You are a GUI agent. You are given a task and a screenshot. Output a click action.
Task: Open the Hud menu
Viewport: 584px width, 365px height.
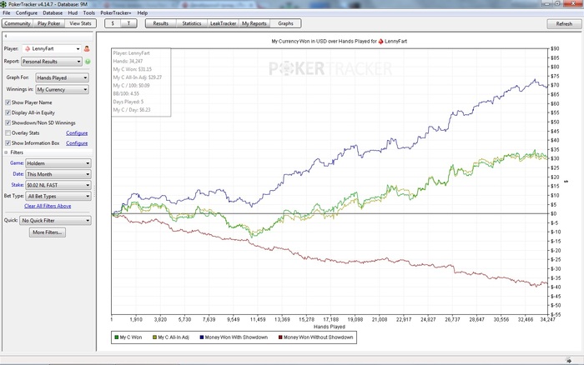tap(73, 12)
